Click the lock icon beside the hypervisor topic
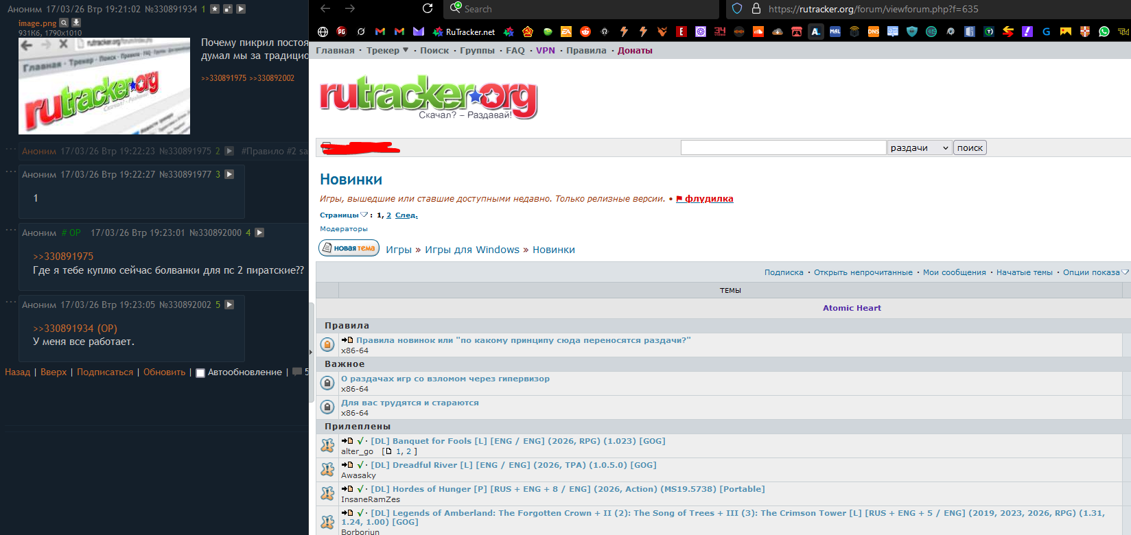The image size is (1131, 535). coord(328,383)
